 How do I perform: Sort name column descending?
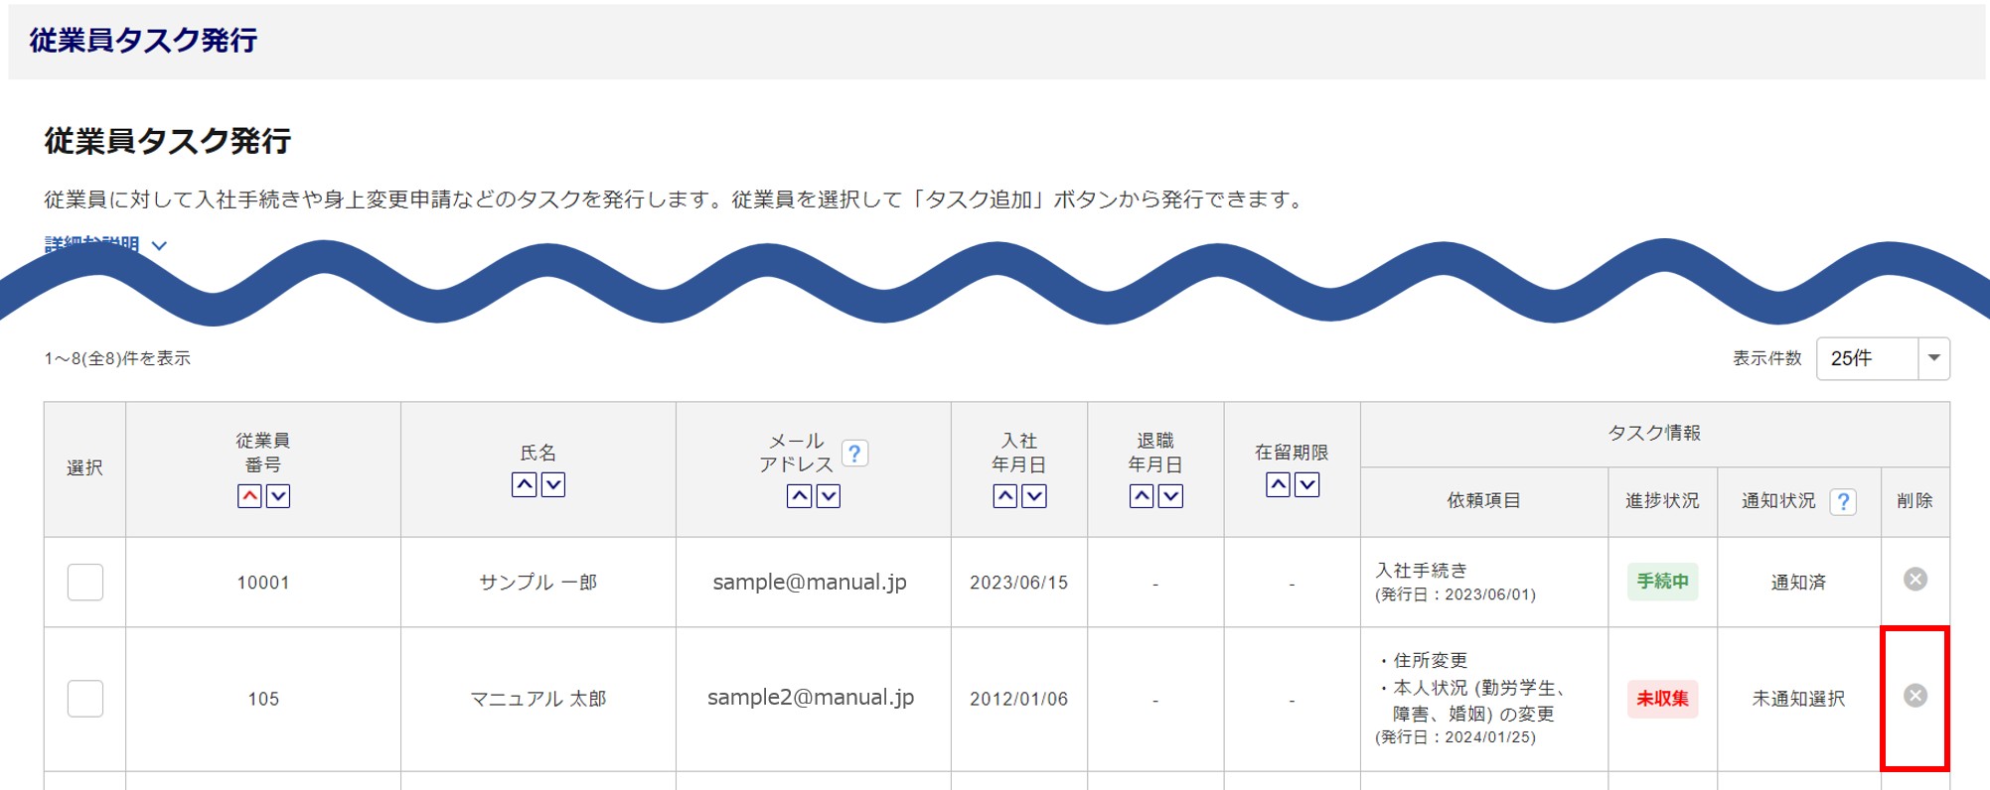(x=553, y=484)
